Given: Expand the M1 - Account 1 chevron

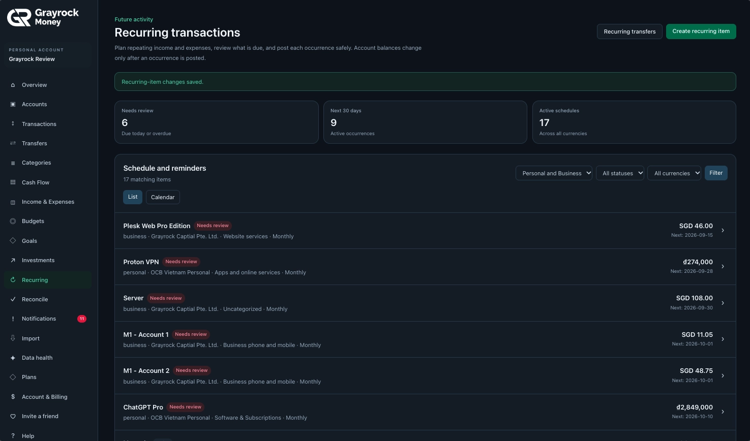Looking at the screenshot, I should click(723, 339).
